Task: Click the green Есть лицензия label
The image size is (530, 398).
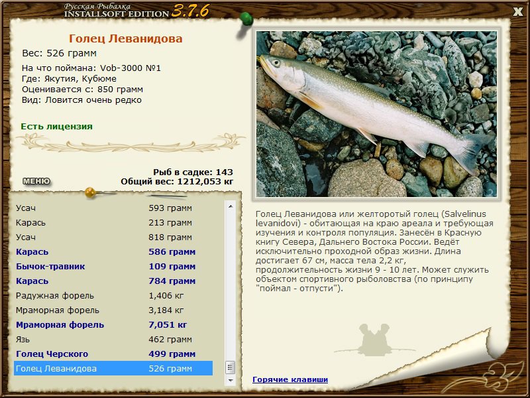Action: point(57,127)
